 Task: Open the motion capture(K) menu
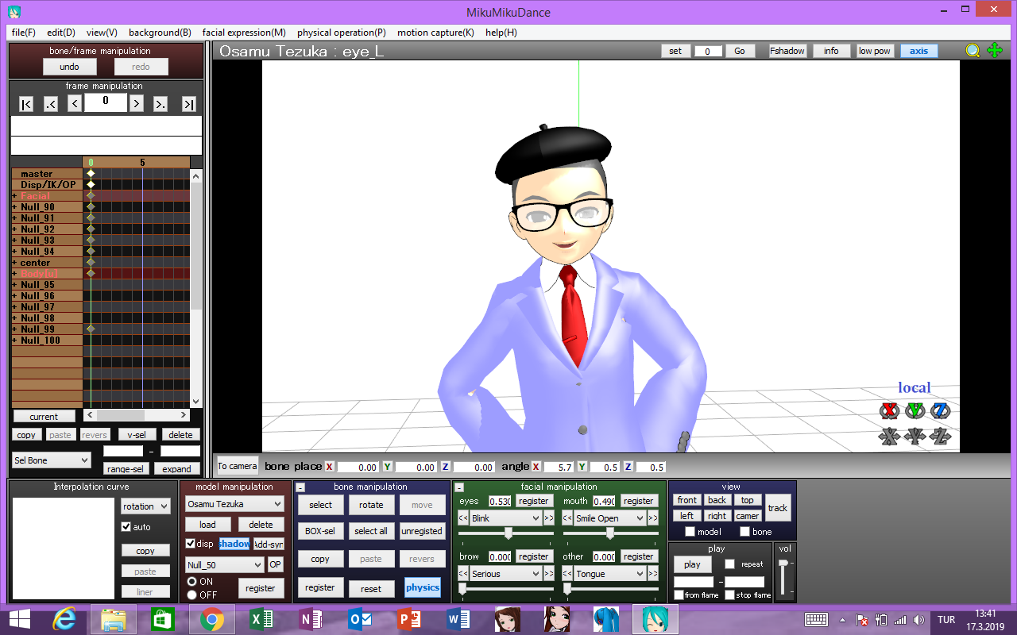tap(435, 33)
